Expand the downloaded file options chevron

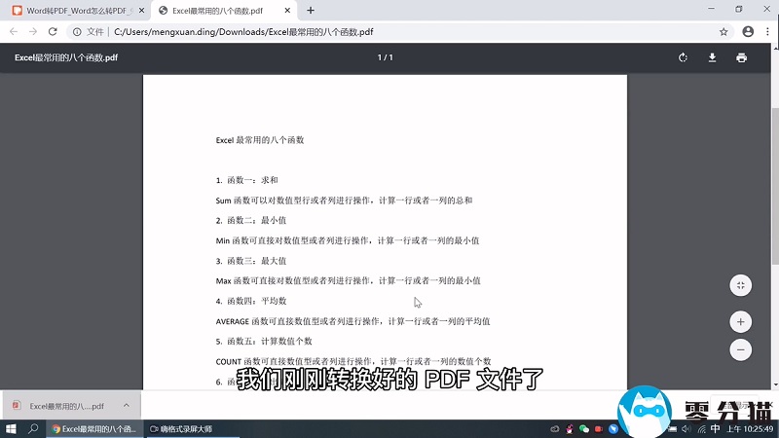click(x=127, y=405)
